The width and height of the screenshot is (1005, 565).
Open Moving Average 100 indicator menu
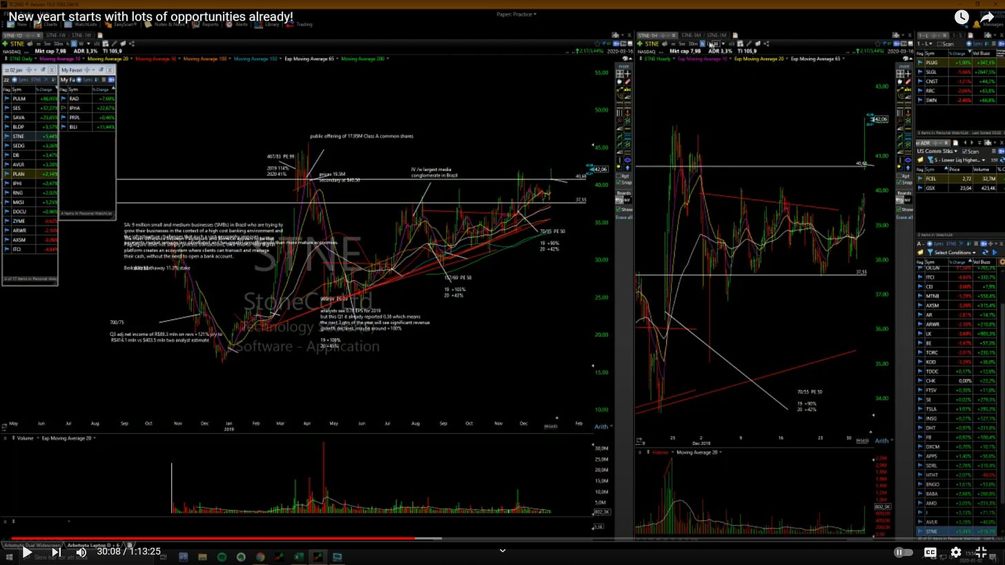tap(206, 59)
